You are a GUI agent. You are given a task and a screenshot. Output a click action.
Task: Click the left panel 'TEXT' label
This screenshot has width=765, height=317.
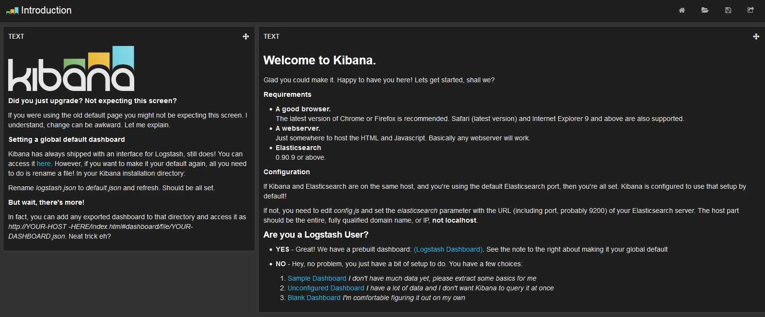tap(16, 36)
